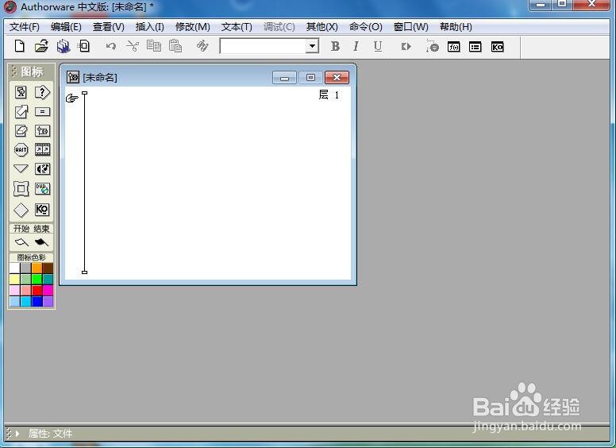Open Knowledge Objects from top toolbar
Viewport: 616px width, 448px height.
(x=498, y=47)
